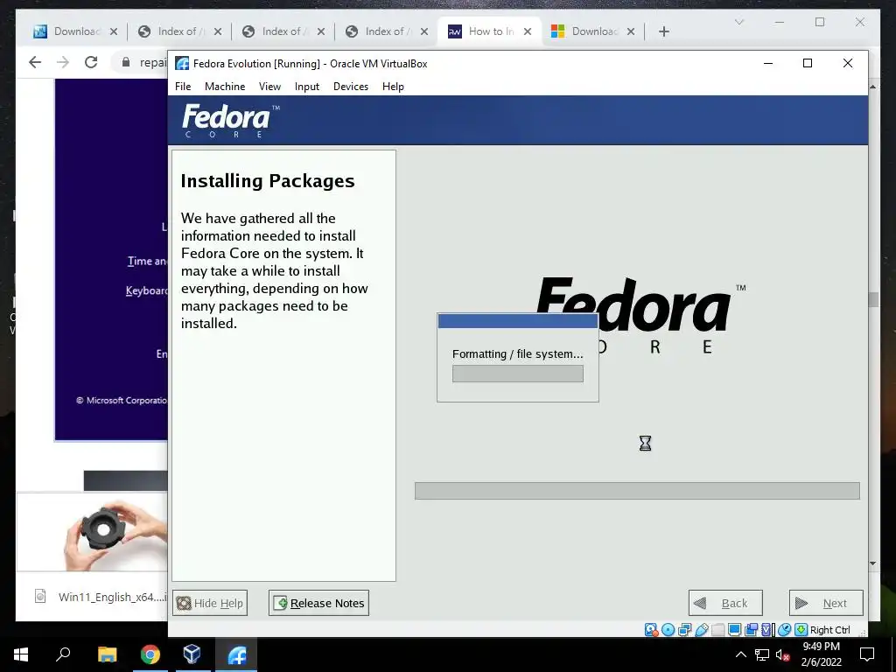The width and height of the screenshot is (896, 672).
Task: Click the site lock icon in address bar
Action: coord(126,62)
